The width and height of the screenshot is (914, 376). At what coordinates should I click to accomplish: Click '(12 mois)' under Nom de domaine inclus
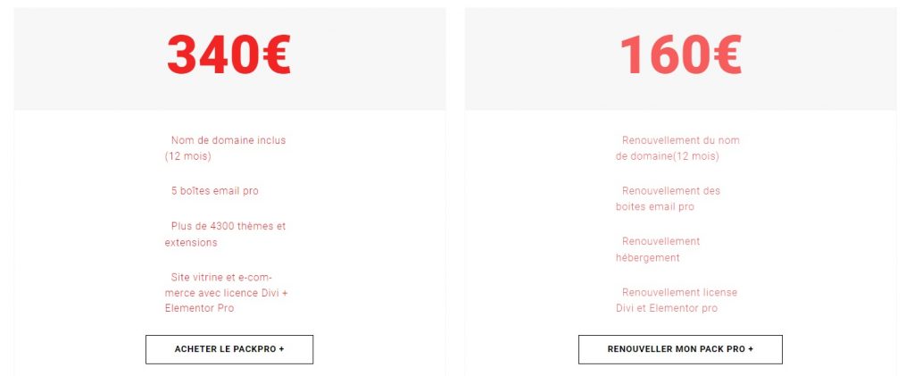187,157
